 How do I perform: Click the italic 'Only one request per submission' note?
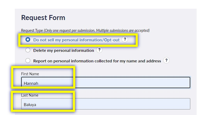click(x=70, y=31)
